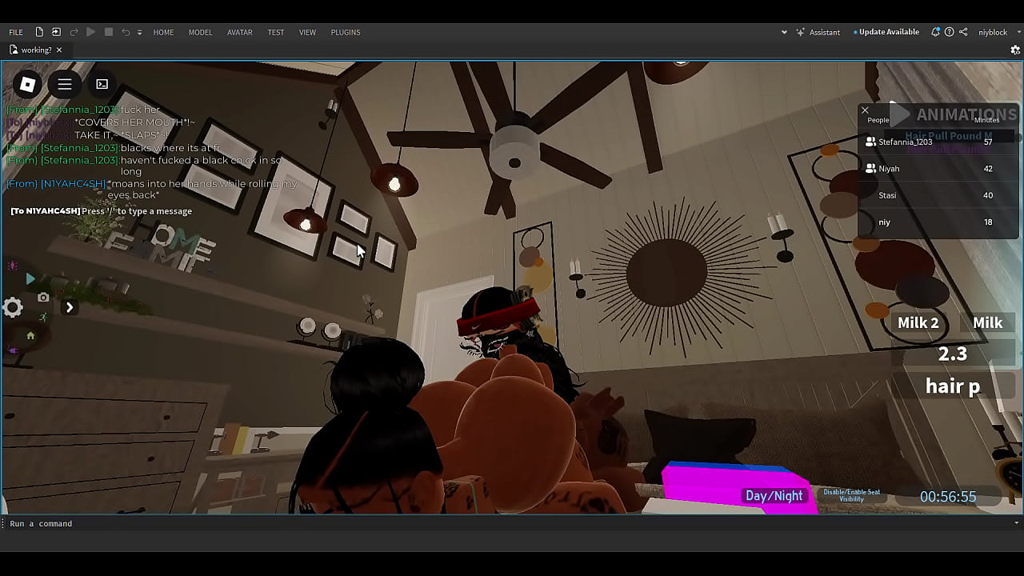This screenshot has height=576, width=1024.
Task: Switch to the AVATAR tab
Action: 240,32
